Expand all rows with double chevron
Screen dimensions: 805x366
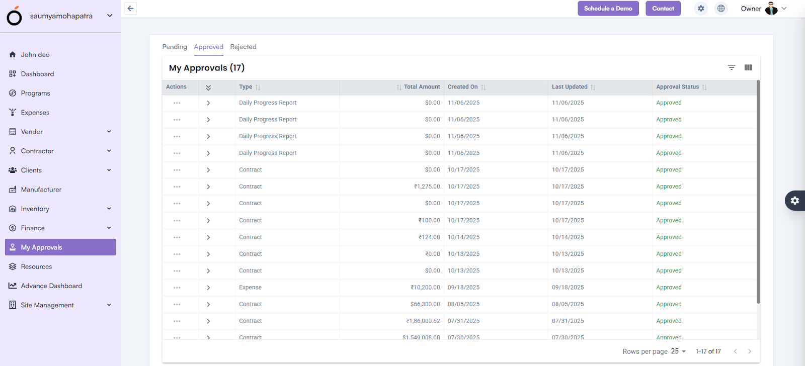click(x=208, y=87)
